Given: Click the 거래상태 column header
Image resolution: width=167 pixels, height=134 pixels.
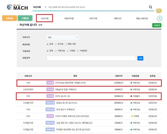Looking at the screenshot, I should (x=135, y=76).
